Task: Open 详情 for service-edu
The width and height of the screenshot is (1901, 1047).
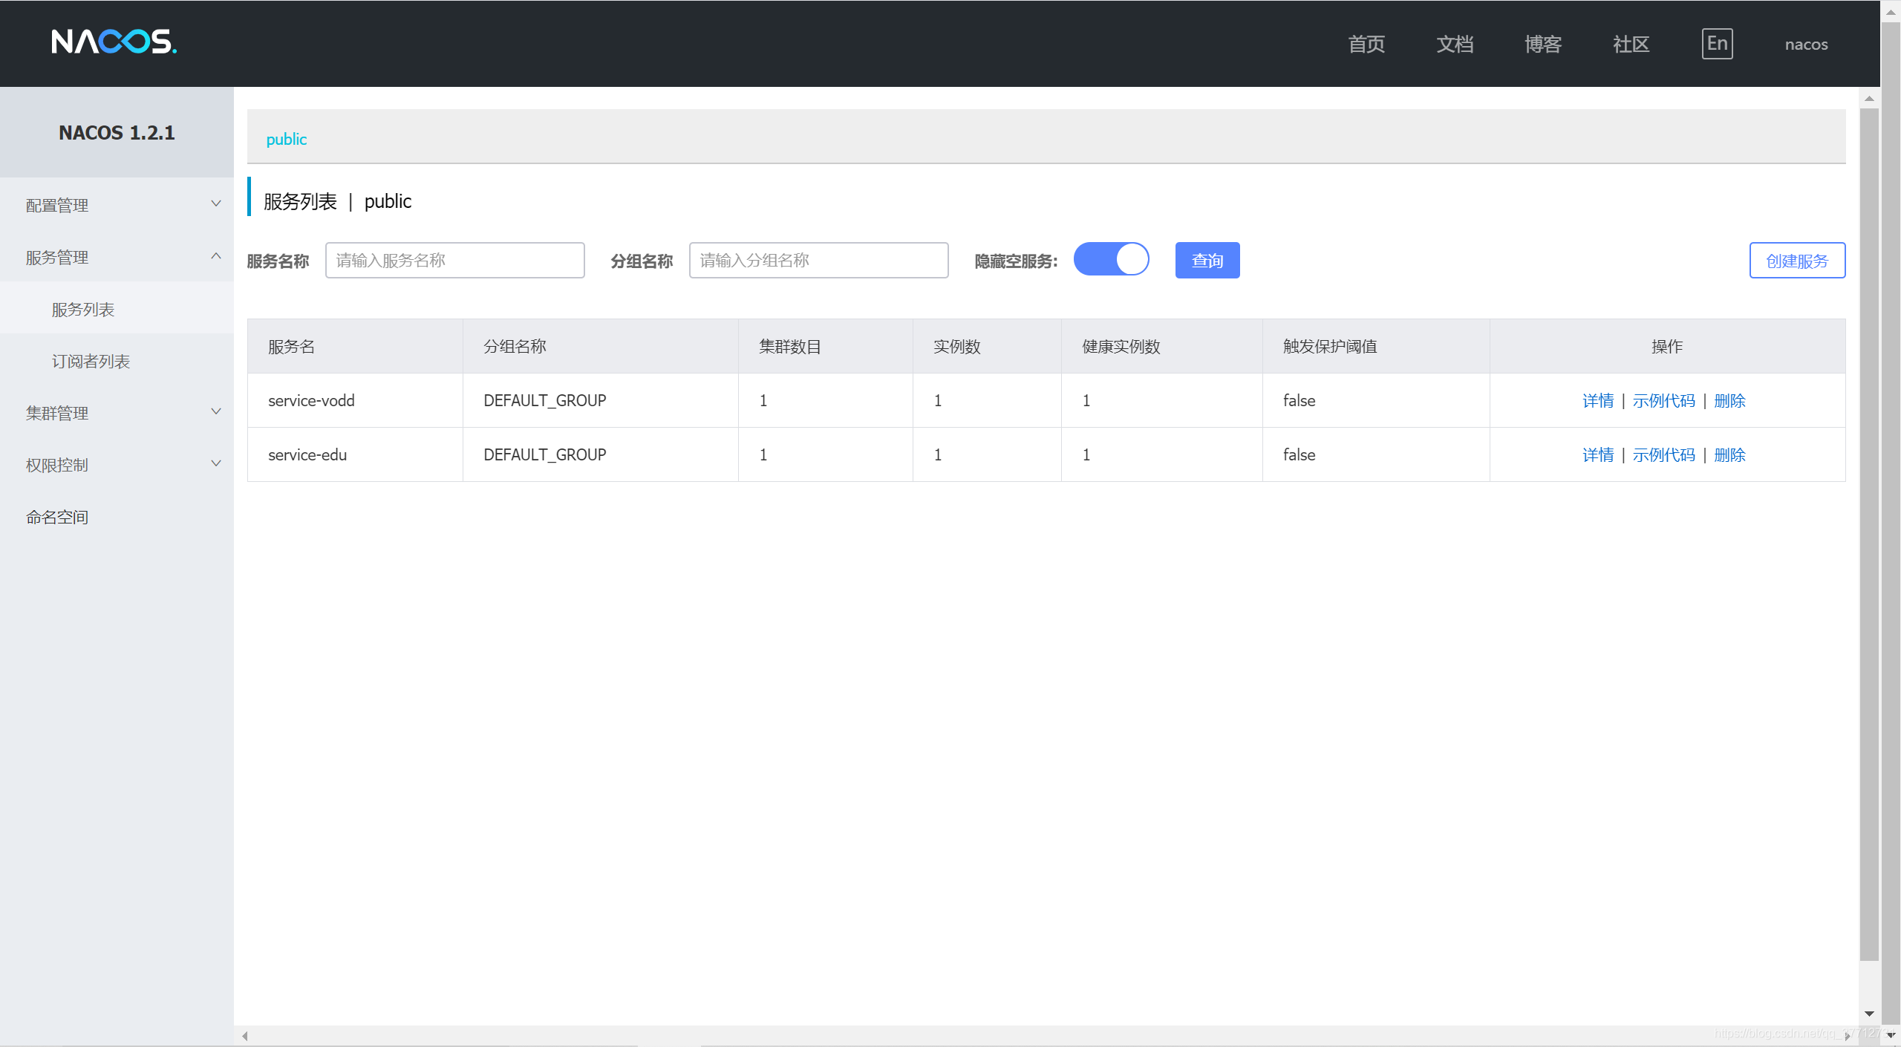Action: (x=1598, y=454)
